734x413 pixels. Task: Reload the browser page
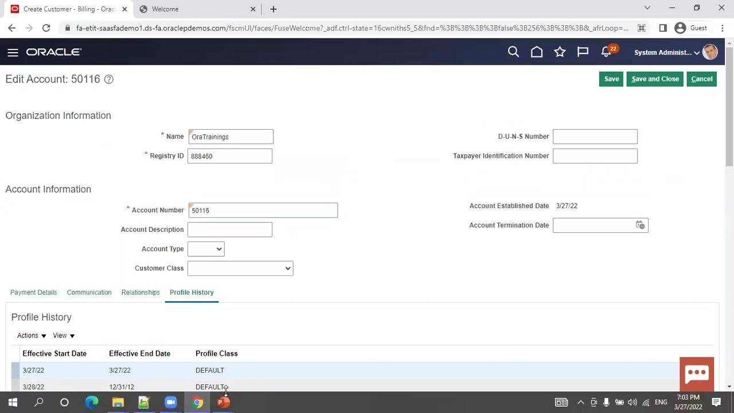point(46,28)
